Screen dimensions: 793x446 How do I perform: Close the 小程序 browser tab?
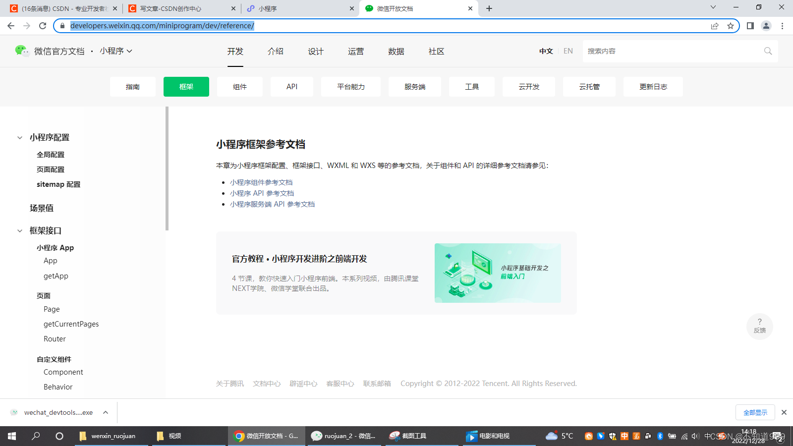tap(352, 8)
